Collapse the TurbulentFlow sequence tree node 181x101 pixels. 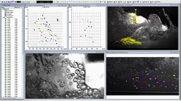coord(2,18)
